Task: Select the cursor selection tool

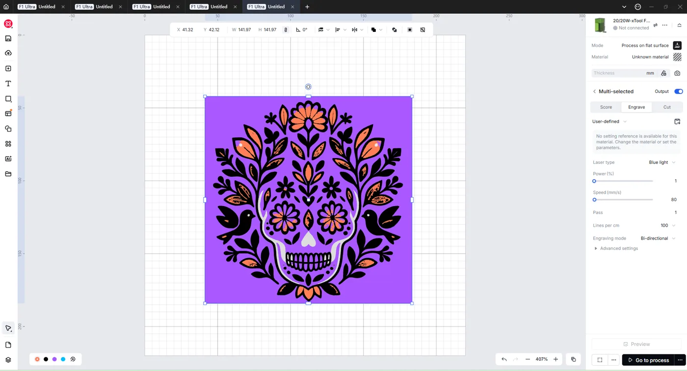Action: [8, 328]
